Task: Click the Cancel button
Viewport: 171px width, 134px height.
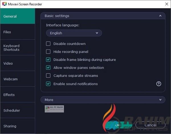Action: click(x=150, y=125)
